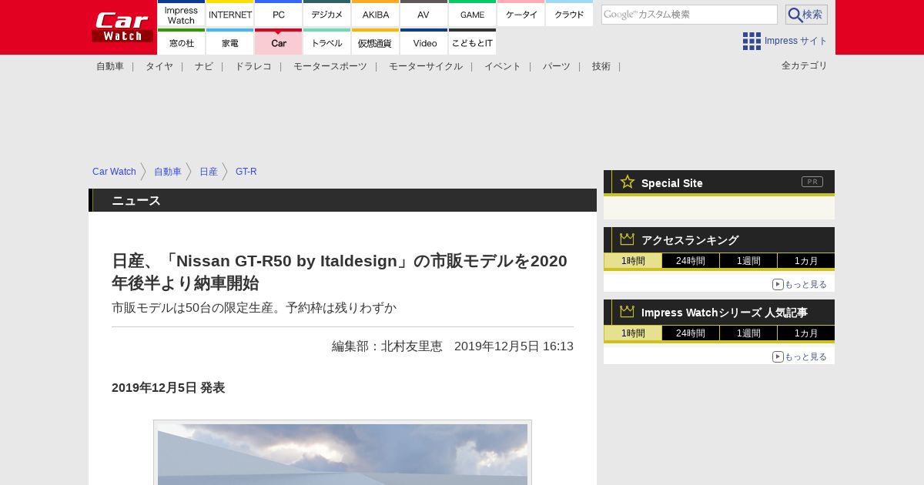Open the モーターサイクル category
The image size is (924, 485).
[x=426, y=66]
